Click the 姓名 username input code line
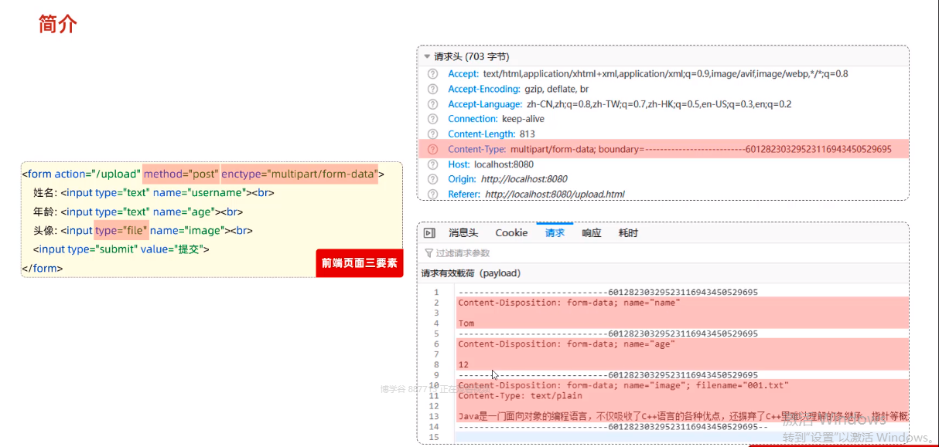Viewport: 939px width, 447px height. pyautogui.click(x=153, y=193)
